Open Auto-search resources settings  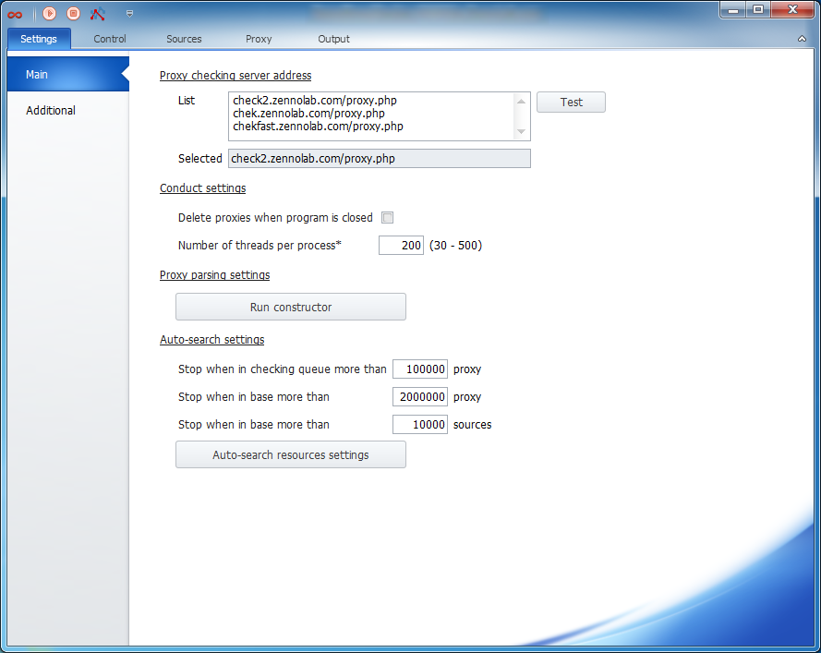(291, 454)
